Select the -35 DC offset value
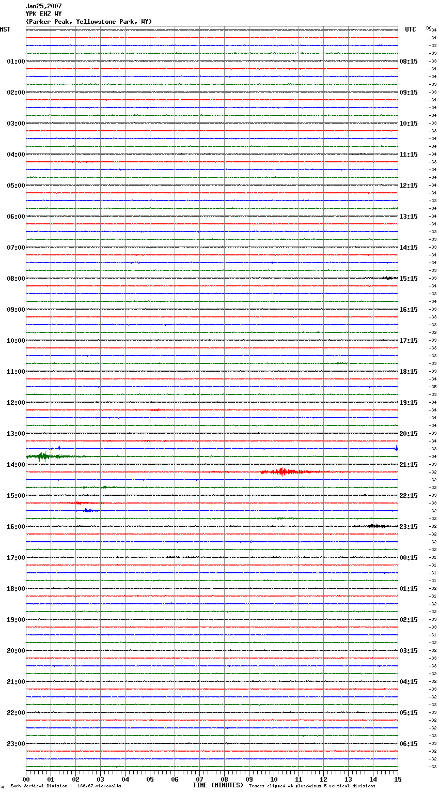The image size is (439, 793). coord(433,387)
